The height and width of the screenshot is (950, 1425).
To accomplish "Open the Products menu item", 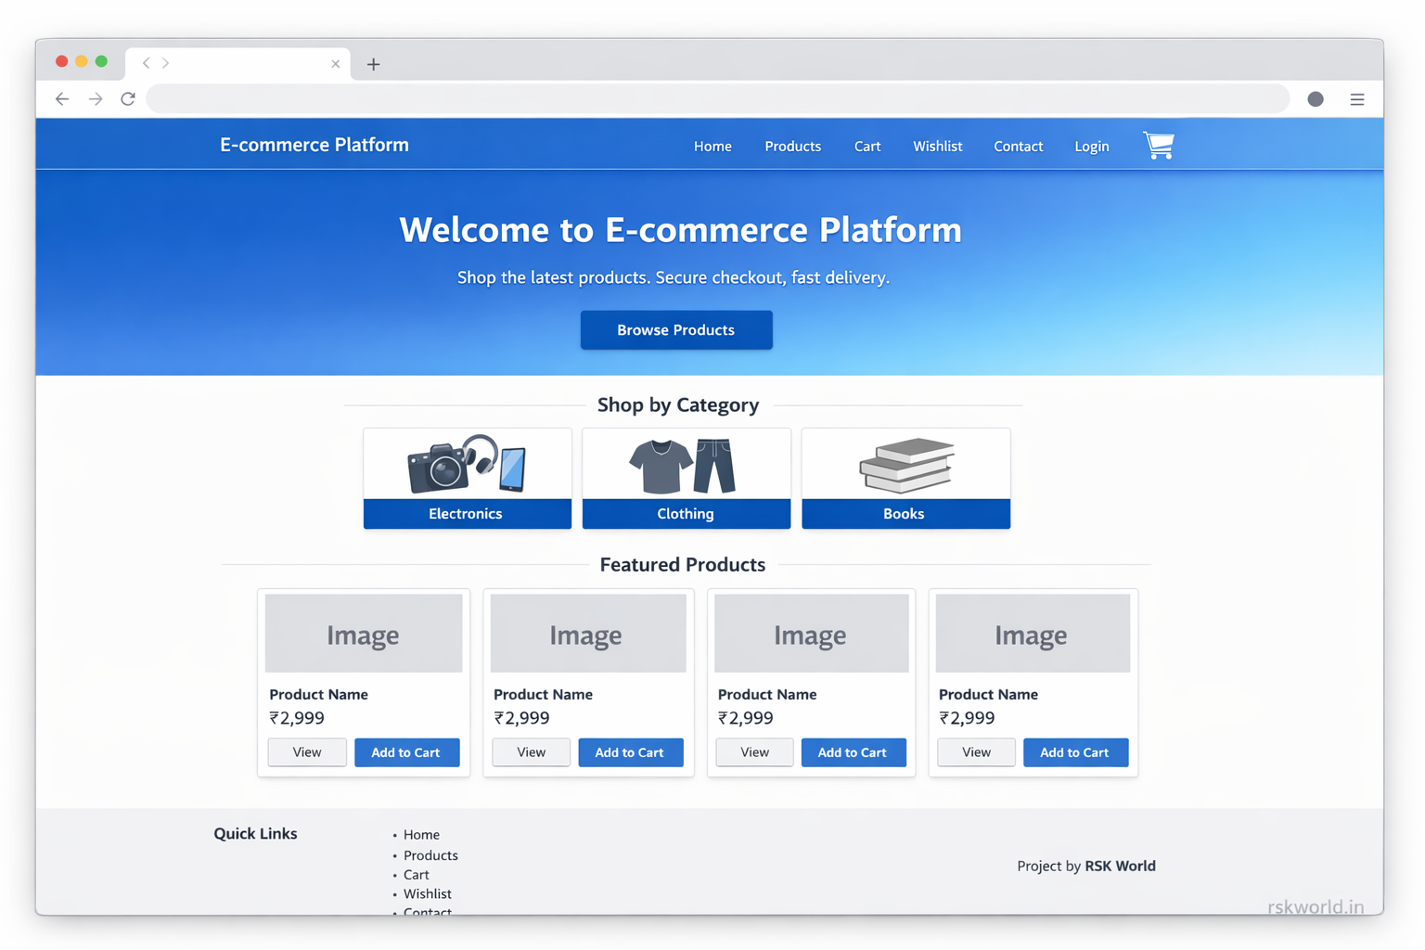I will click(792, 146).
